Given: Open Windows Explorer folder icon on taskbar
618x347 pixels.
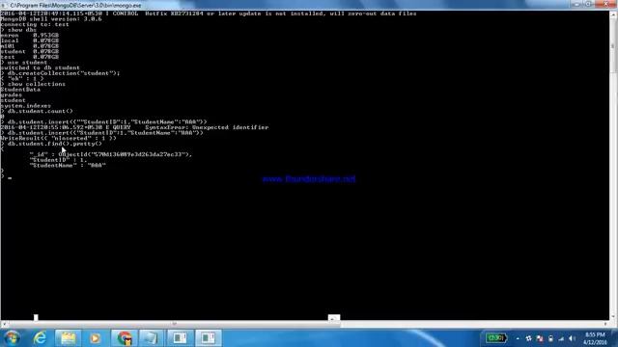Looking at the screenshot, I should tap(68, 338).
